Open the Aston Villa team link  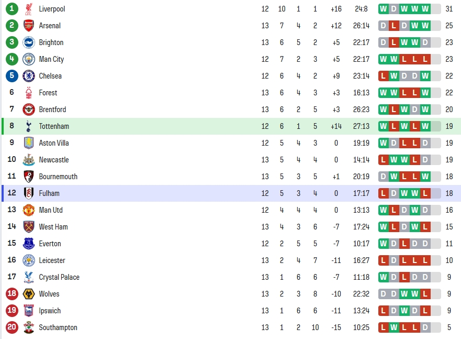pyautogui.click(x=54, y=143)
